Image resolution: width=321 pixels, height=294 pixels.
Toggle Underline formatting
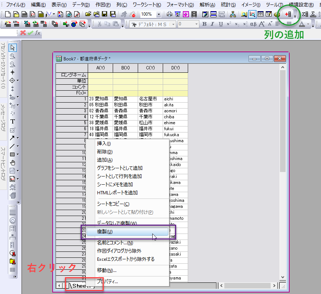point(221,24)
